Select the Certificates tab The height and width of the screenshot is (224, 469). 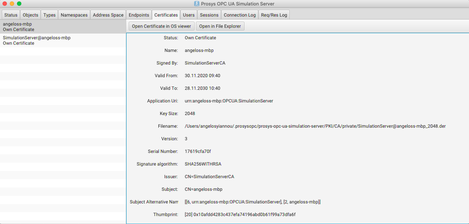[x=166, y=15]
